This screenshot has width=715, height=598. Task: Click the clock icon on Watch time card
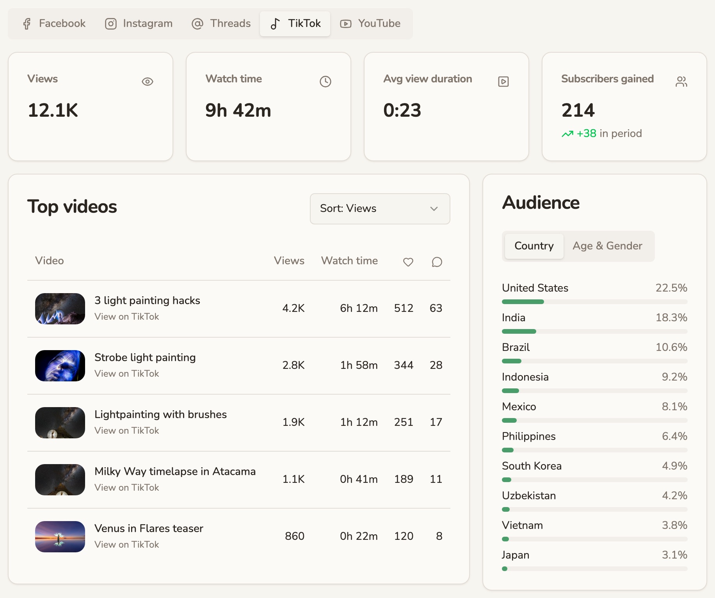tap(325, 82)
